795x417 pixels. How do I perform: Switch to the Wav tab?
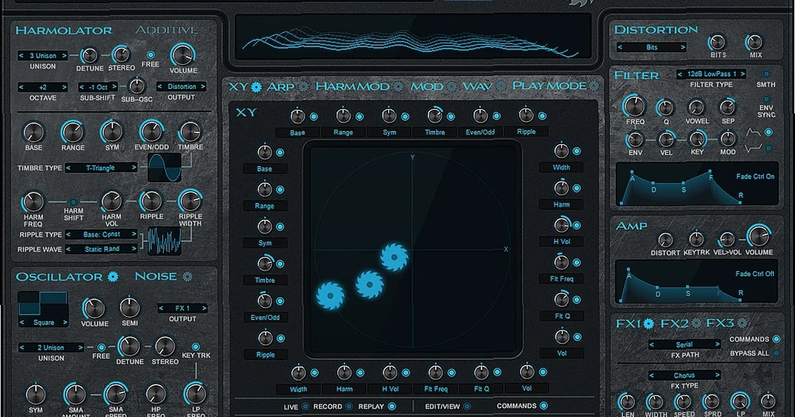tap(478, 86)
